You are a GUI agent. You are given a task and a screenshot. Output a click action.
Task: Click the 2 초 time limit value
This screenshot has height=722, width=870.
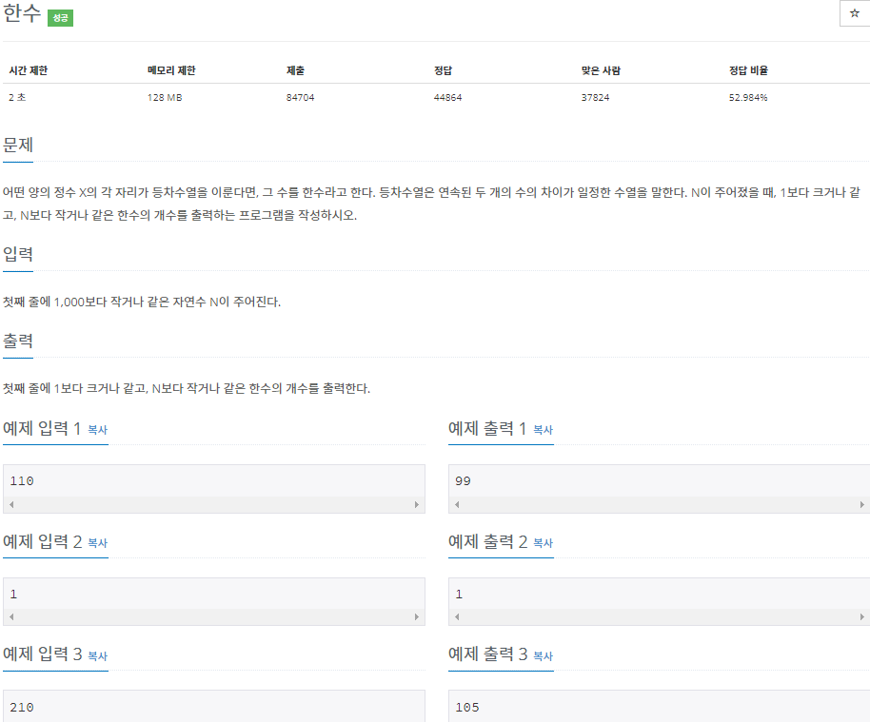pos(17,97)
